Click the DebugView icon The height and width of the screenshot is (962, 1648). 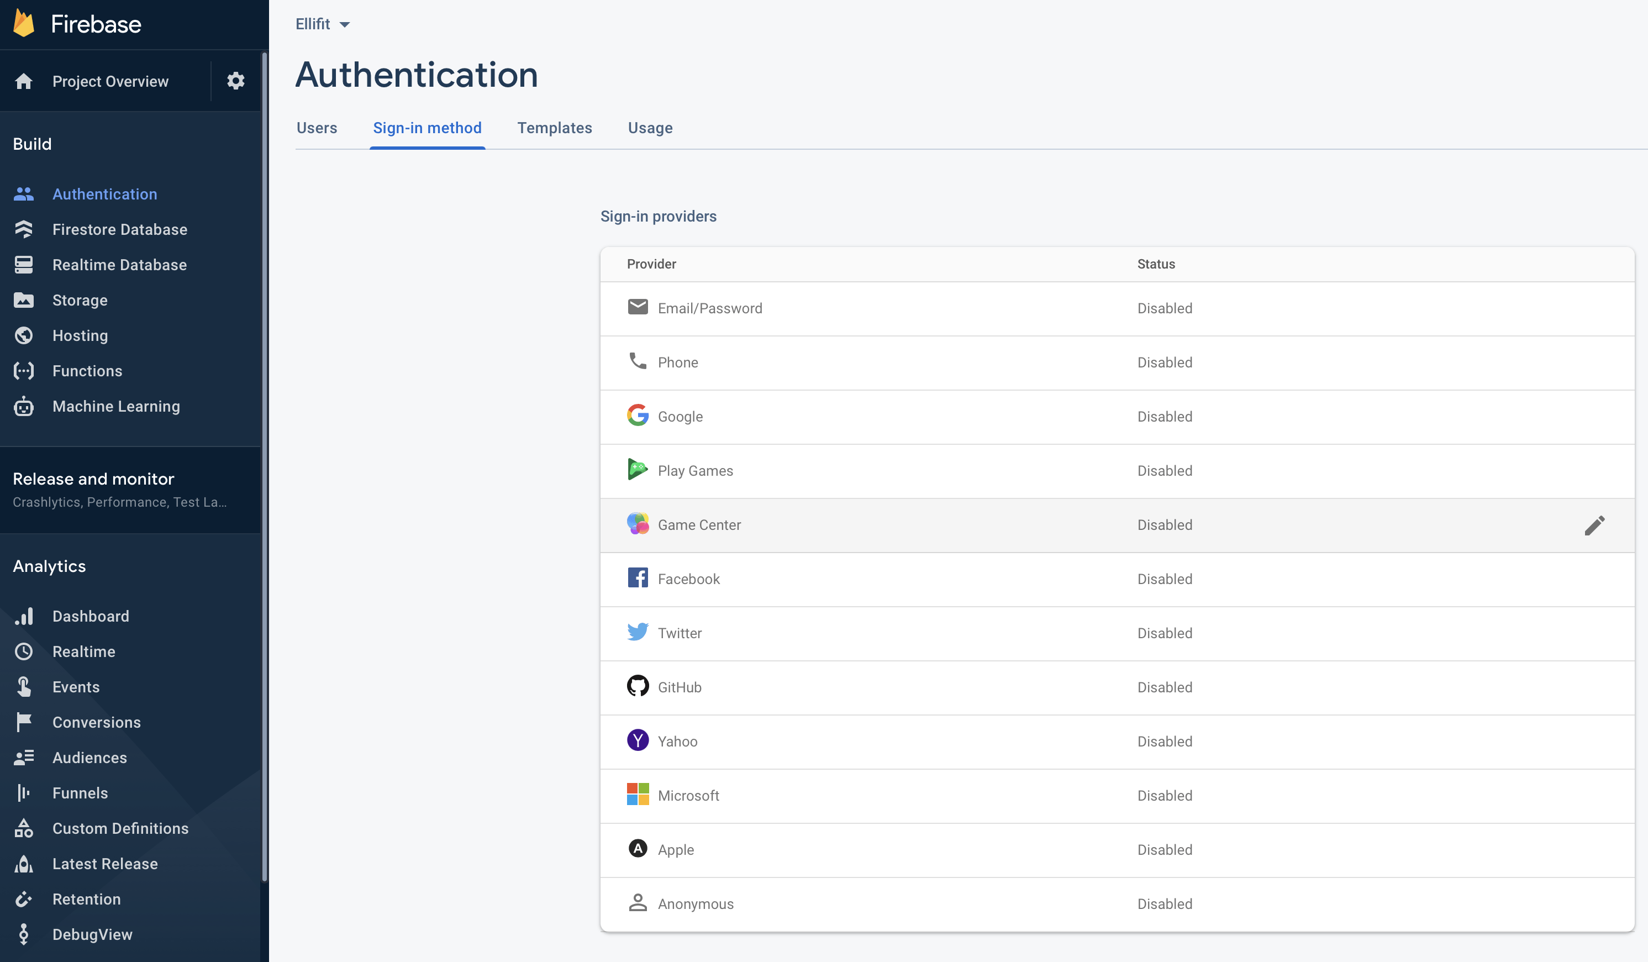[24, 934]
